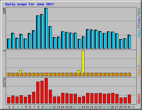Select day "27" on the x-axis
Screen dimensions: 142x110
[116, 107]
